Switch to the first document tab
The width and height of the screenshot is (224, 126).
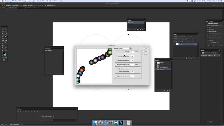coord(9,8)
